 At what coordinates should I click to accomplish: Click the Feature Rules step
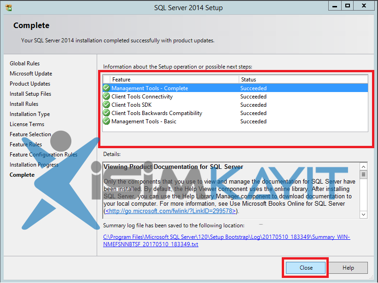(26, 144)
